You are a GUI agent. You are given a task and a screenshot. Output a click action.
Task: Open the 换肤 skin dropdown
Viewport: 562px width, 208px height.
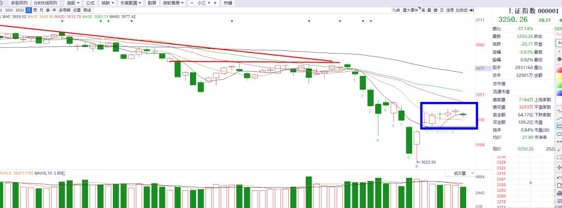click(x=108, y=3)
